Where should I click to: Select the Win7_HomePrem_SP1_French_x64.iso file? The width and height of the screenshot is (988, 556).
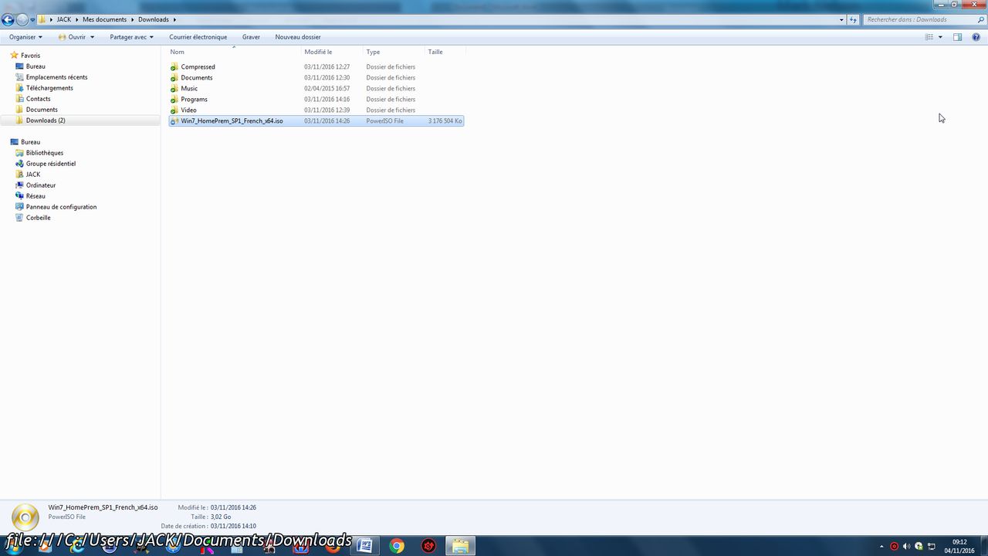[x=231, y=120]
